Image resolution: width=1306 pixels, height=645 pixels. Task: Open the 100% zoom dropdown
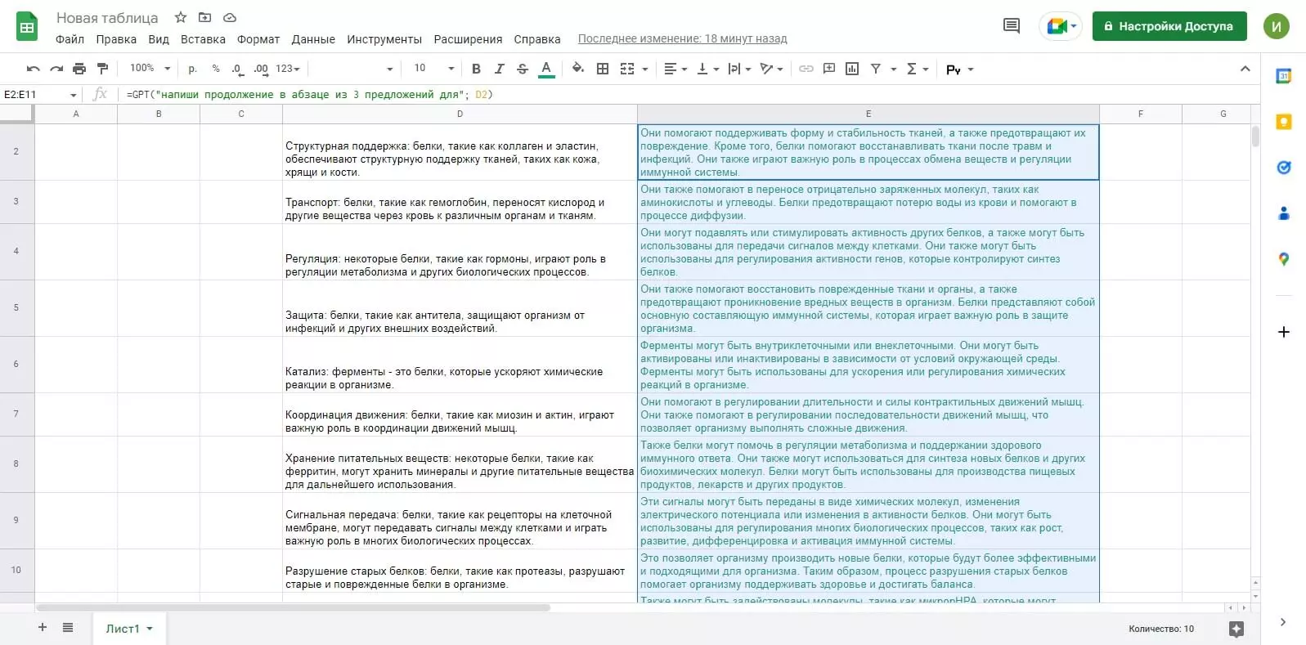coord(150,69)
